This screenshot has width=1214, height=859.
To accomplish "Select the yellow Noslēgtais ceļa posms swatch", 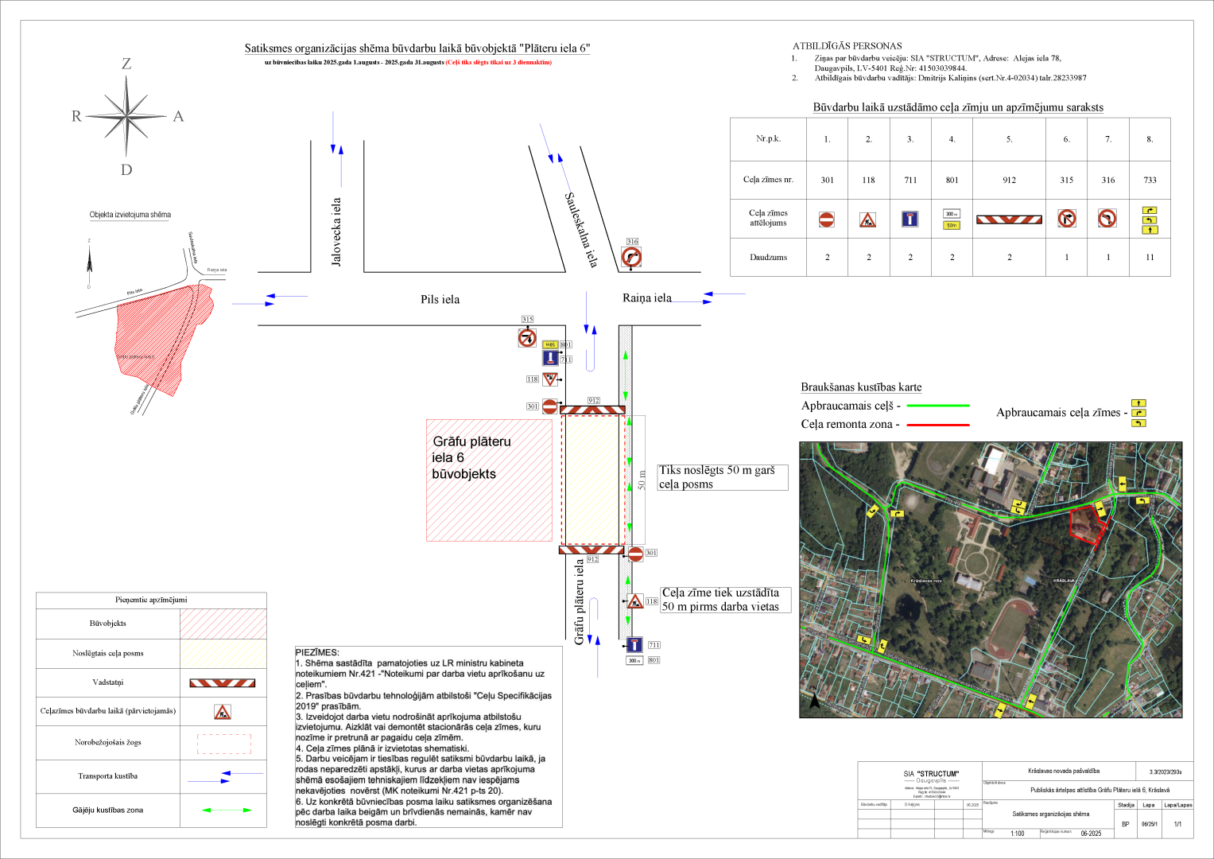I will click(x=223, y=654).
